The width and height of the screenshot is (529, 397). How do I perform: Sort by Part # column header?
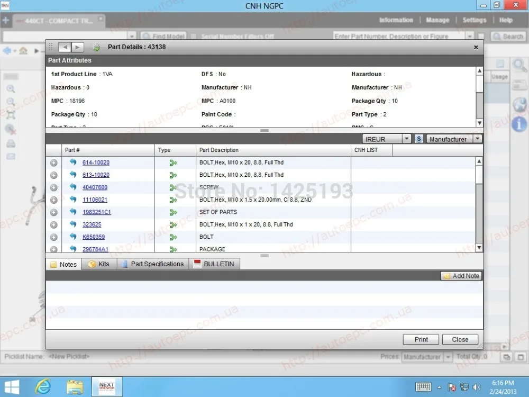[x=108, y=150]
